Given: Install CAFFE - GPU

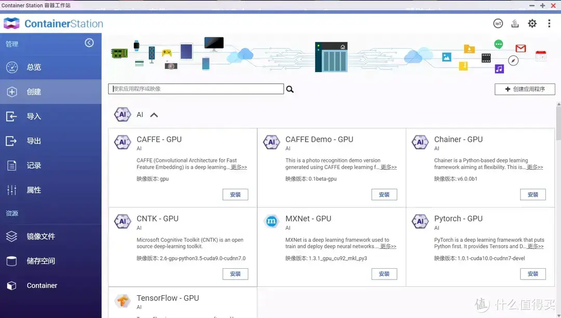Looking at the screenshot, I should pyautogui.click(x=235, y=195).
